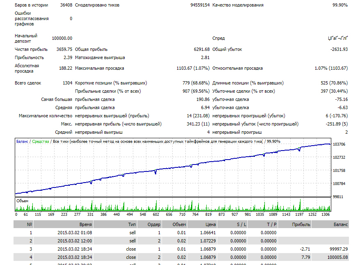Click gross loss value -2631.93

339,49
